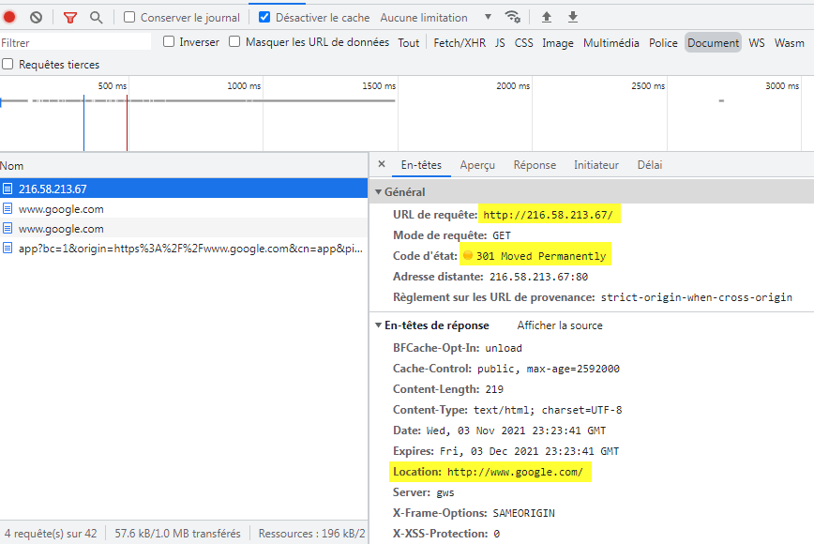Click the Date Wed, 03 Nov 2021 value
The image size is (814, 544).
coord(516,431)
